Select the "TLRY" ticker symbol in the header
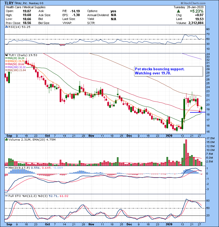Screen dimensions: 219x227 (x=9, y=3)
